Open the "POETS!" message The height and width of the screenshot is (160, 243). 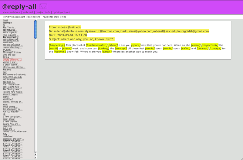click(7, 50)
